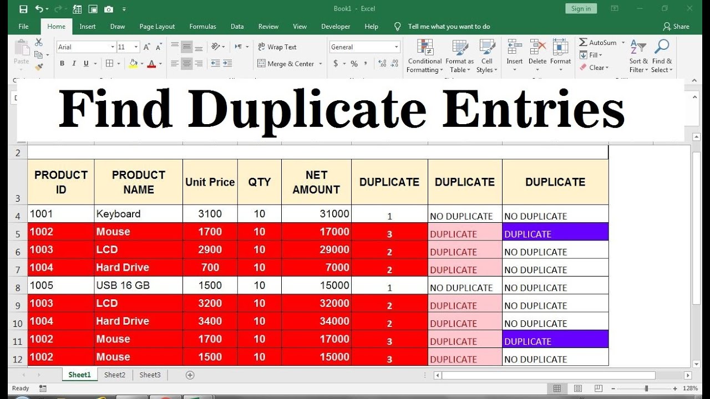Image resolution: width=710 pixels, height=399 pixels.
Task: Toggle Align Left
Action: 175,64
